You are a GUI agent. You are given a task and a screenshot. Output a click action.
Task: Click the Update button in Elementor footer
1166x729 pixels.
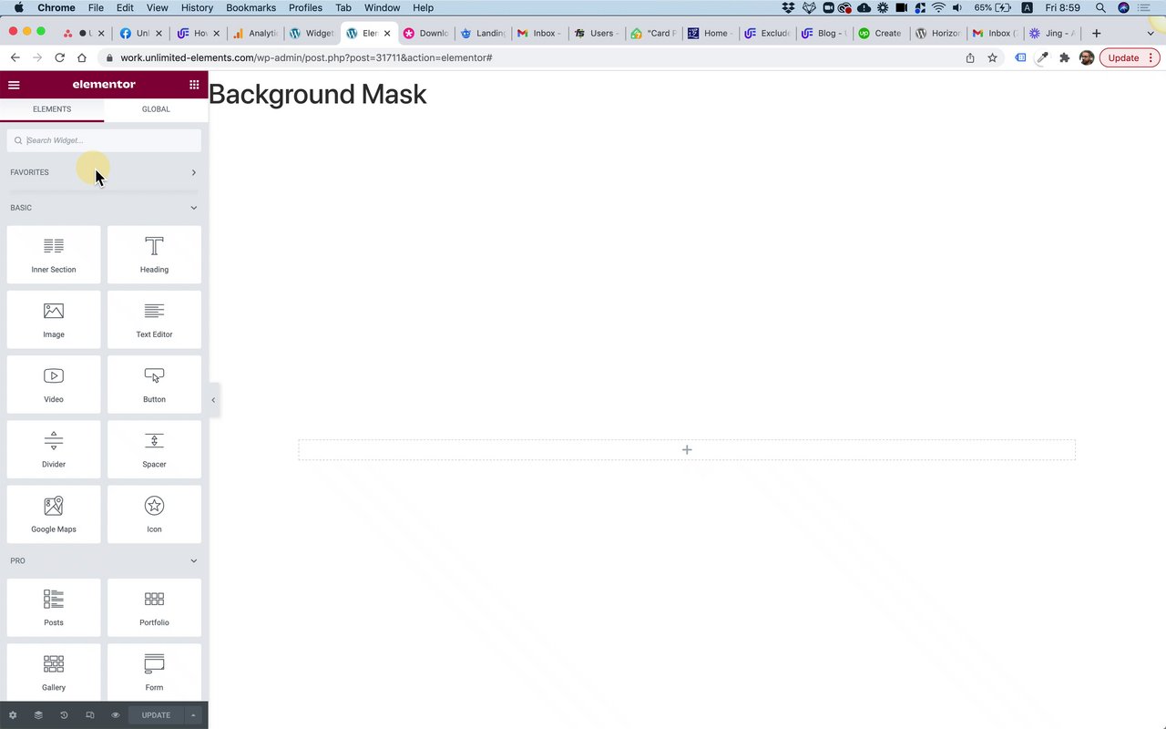click(x=156, y=715)
